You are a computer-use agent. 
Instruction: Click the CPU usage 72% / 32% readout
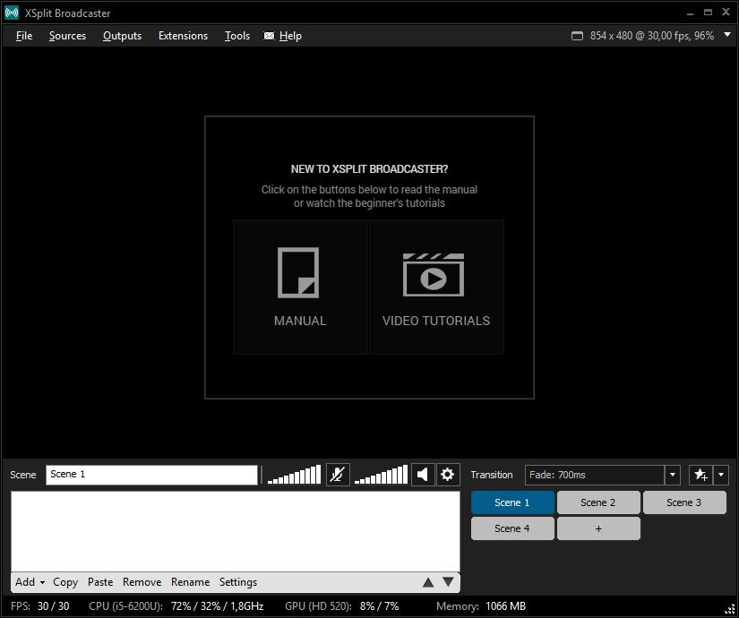tap(218, 606)
